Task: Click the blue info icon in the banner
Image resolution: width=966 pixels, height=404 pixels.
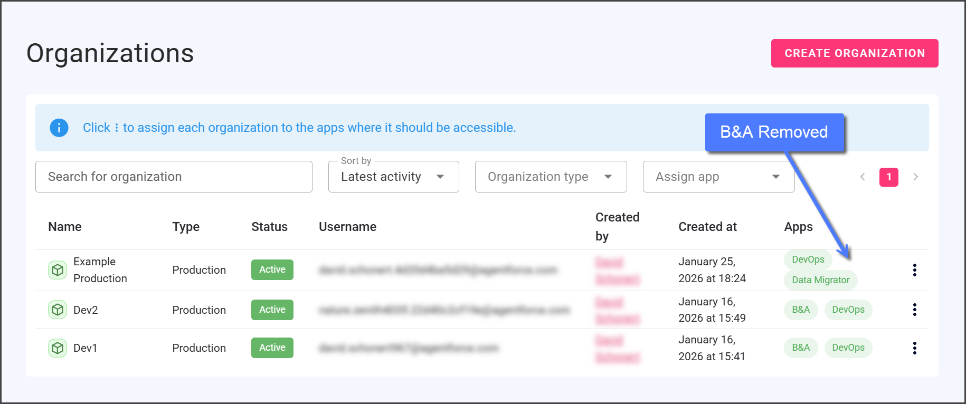Action: (59, 128)
